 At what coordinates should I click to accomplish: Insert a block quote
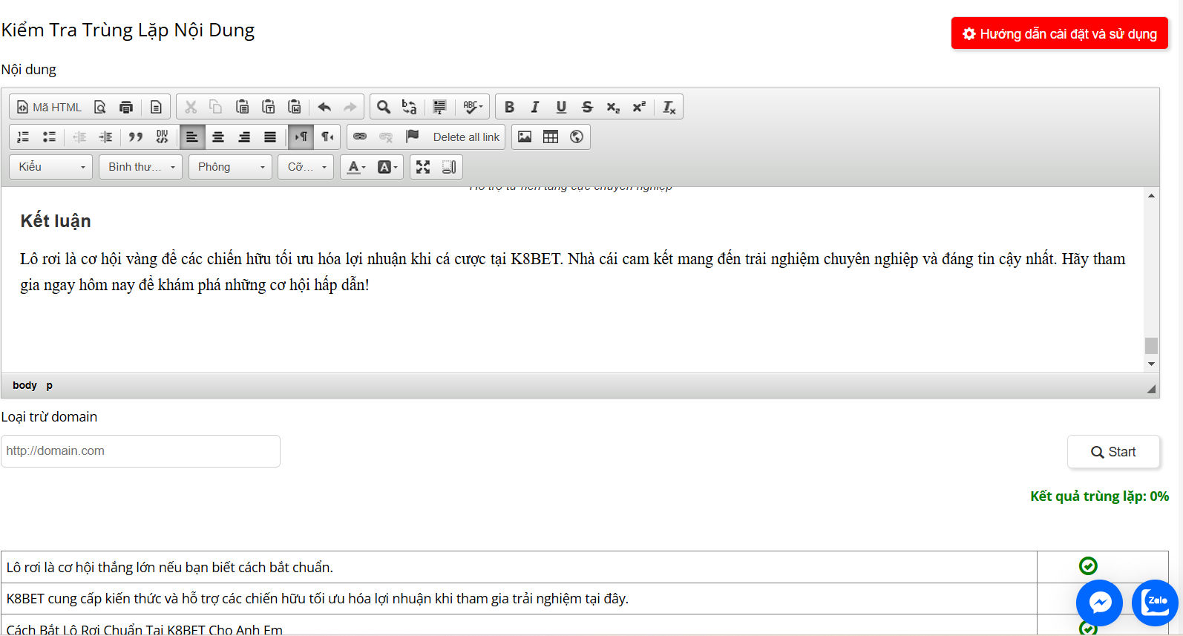pyautogui.click(x=136, y=137)
